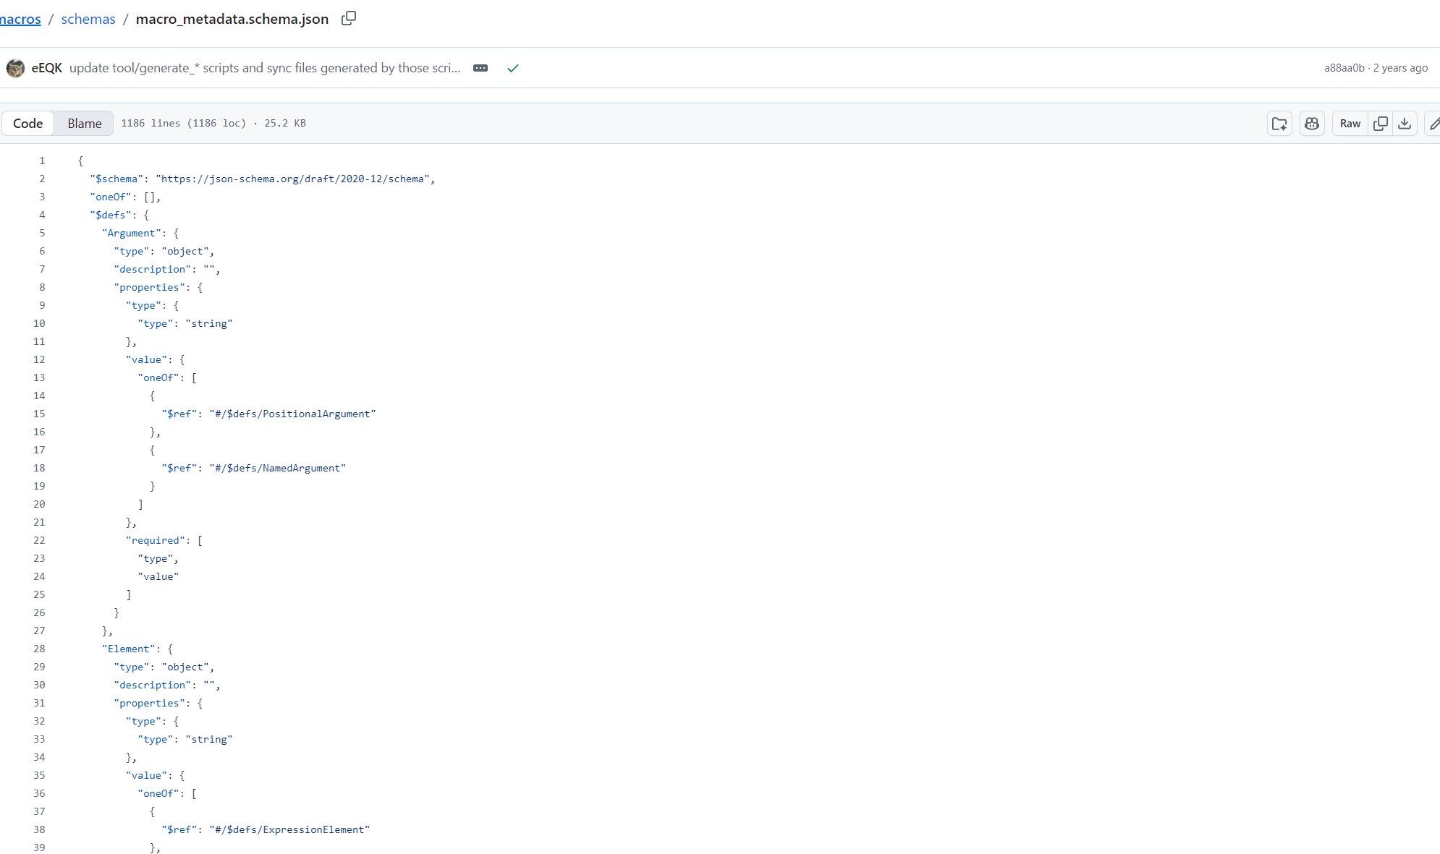Download the raw file

click(x=1405, y=124)
